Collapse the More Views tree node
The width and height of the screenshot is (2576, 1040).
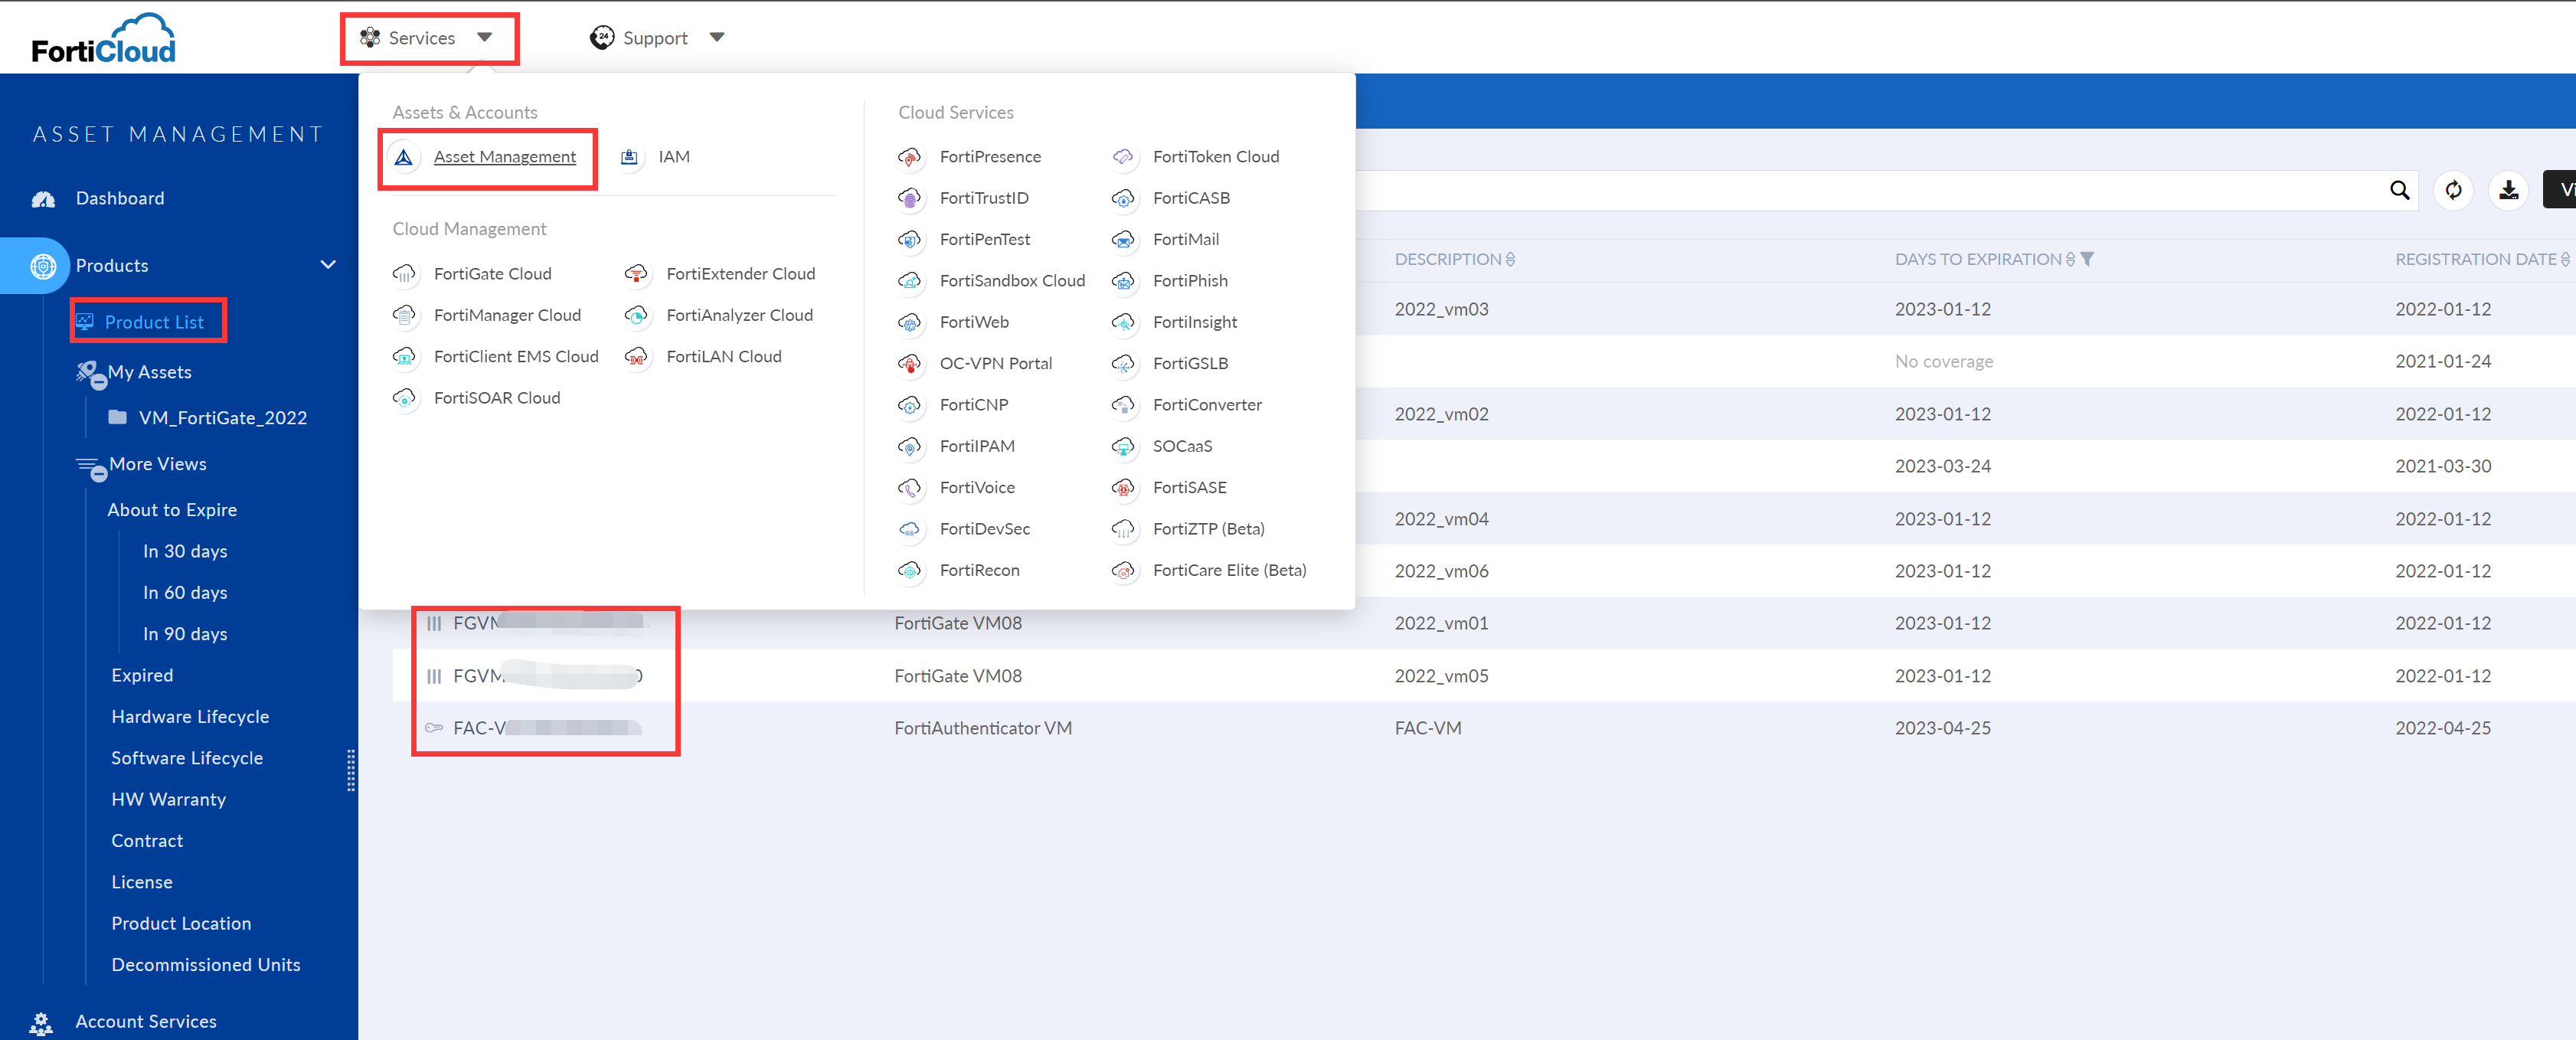98,474
